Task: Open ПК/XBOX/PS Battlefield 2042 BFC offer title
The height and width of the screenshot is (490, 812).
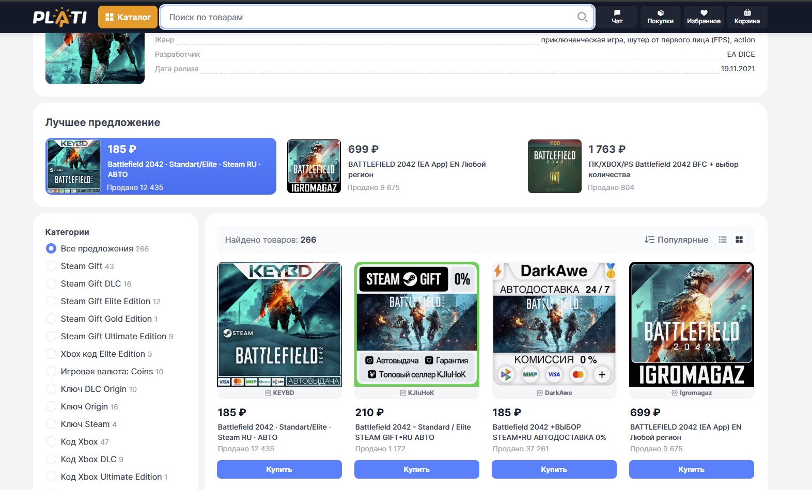Action: click(663, 169)
